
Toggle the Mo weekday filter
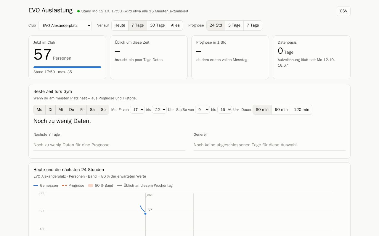40,110
